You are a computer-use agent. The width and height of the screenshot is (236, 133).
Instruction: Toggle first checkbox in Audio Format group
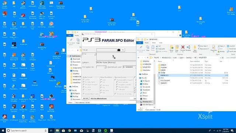[84, 80]
